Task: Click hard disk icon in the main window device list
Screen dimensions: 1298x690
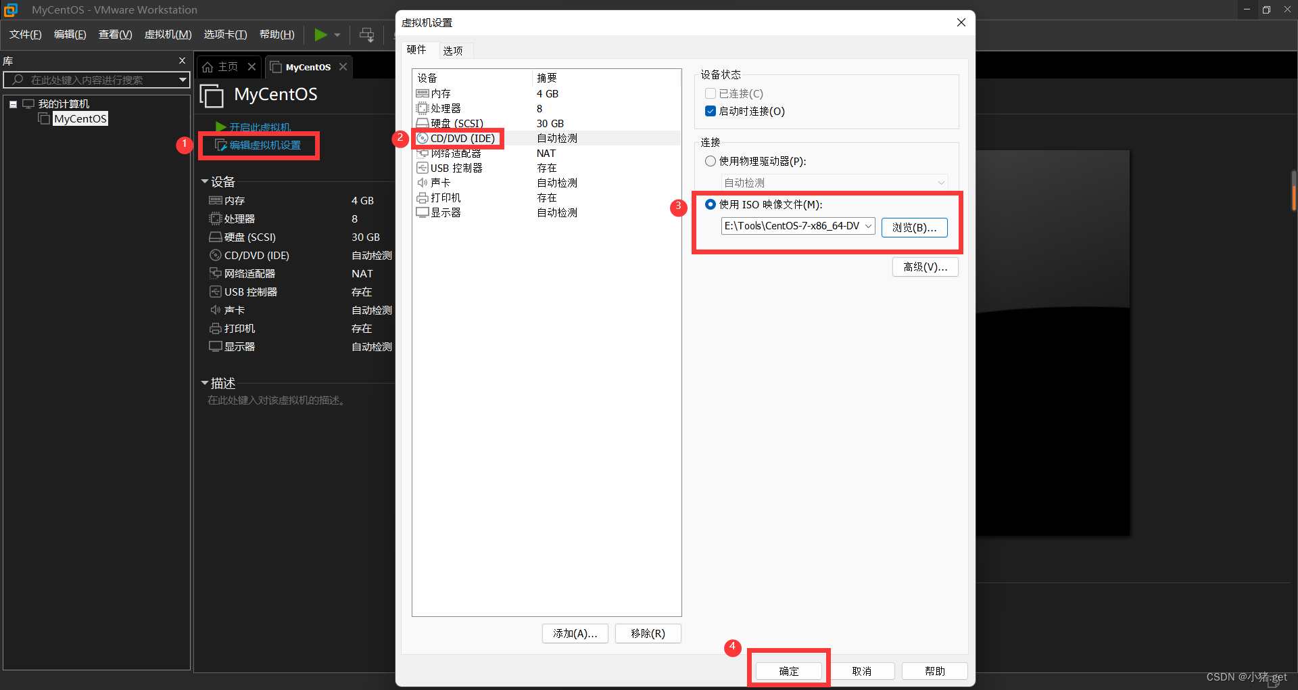Action: 216,237
